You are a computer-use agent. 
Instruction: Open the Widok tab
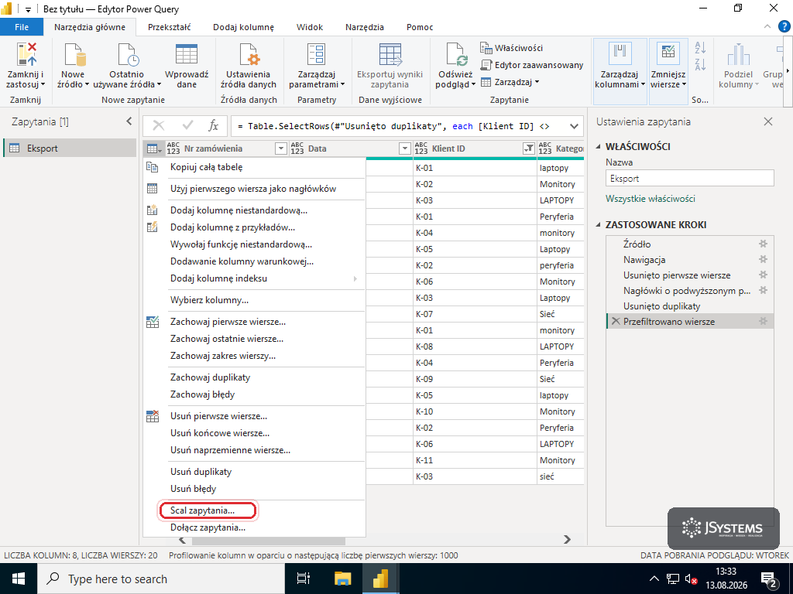tap(310, 27)
